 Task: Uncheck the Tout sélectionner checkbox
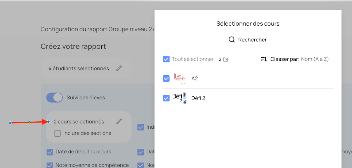166,59
